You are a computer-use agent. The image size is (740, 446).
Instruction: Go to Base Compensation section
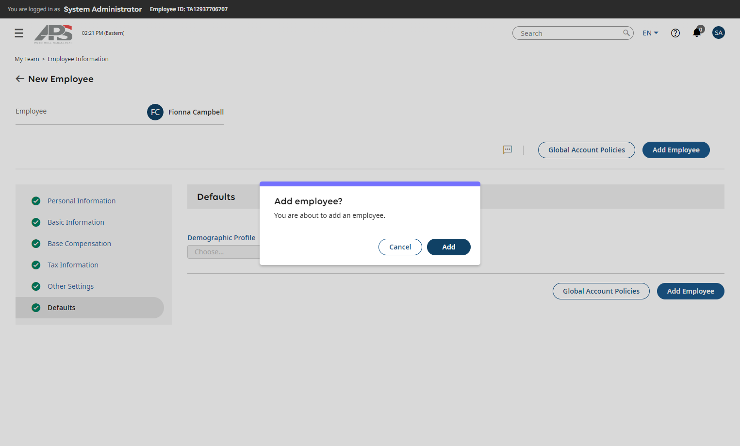click(x=79, y=244)
